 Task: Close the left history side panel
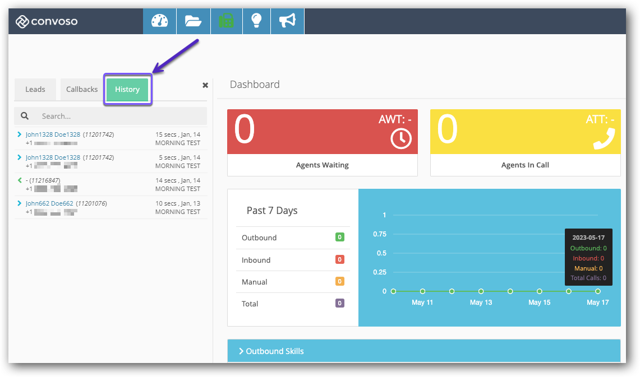pos(205,85)
